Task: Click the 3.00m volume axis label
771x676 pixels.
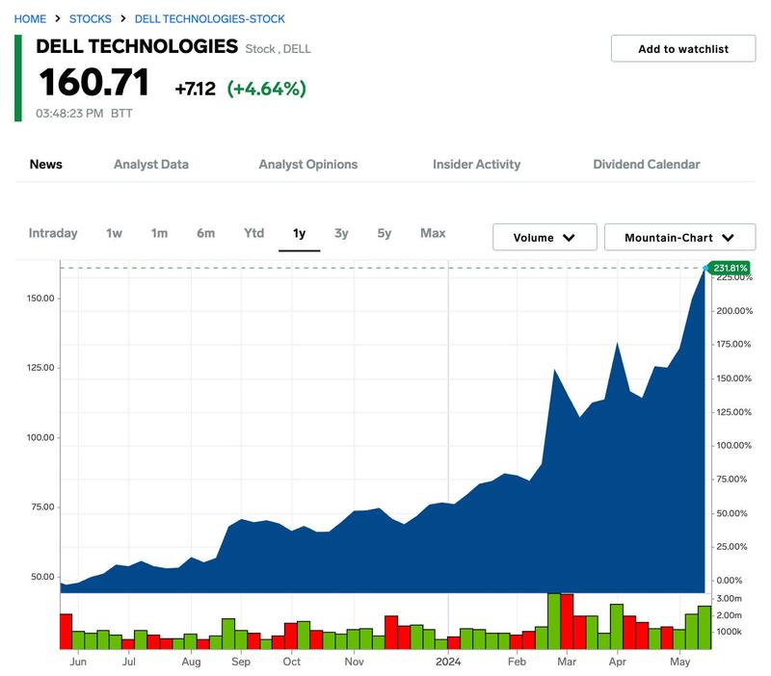Action: click(x=729, y=598)
